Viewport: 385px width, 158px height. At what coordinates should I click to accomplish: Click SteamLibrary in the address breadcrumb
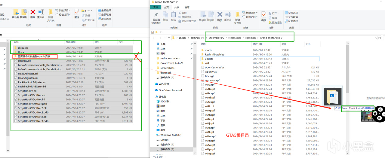pyautogui.click(x=216, y=38)
